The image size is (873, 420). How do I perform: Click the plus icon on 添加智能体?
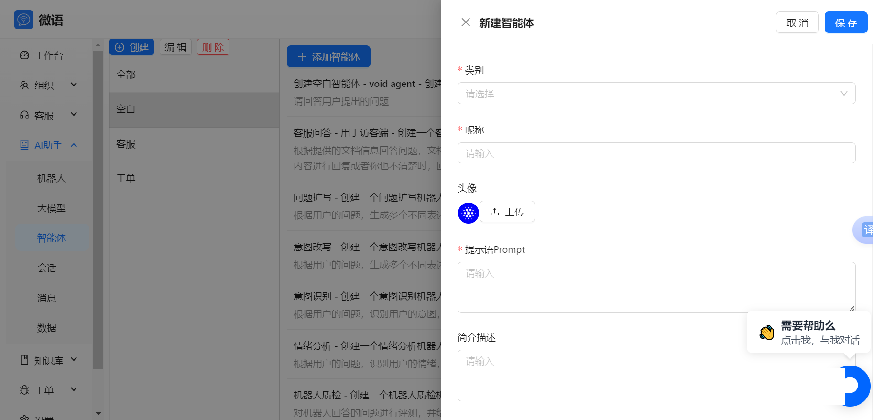pyautogui.click(x=302, y=57)
